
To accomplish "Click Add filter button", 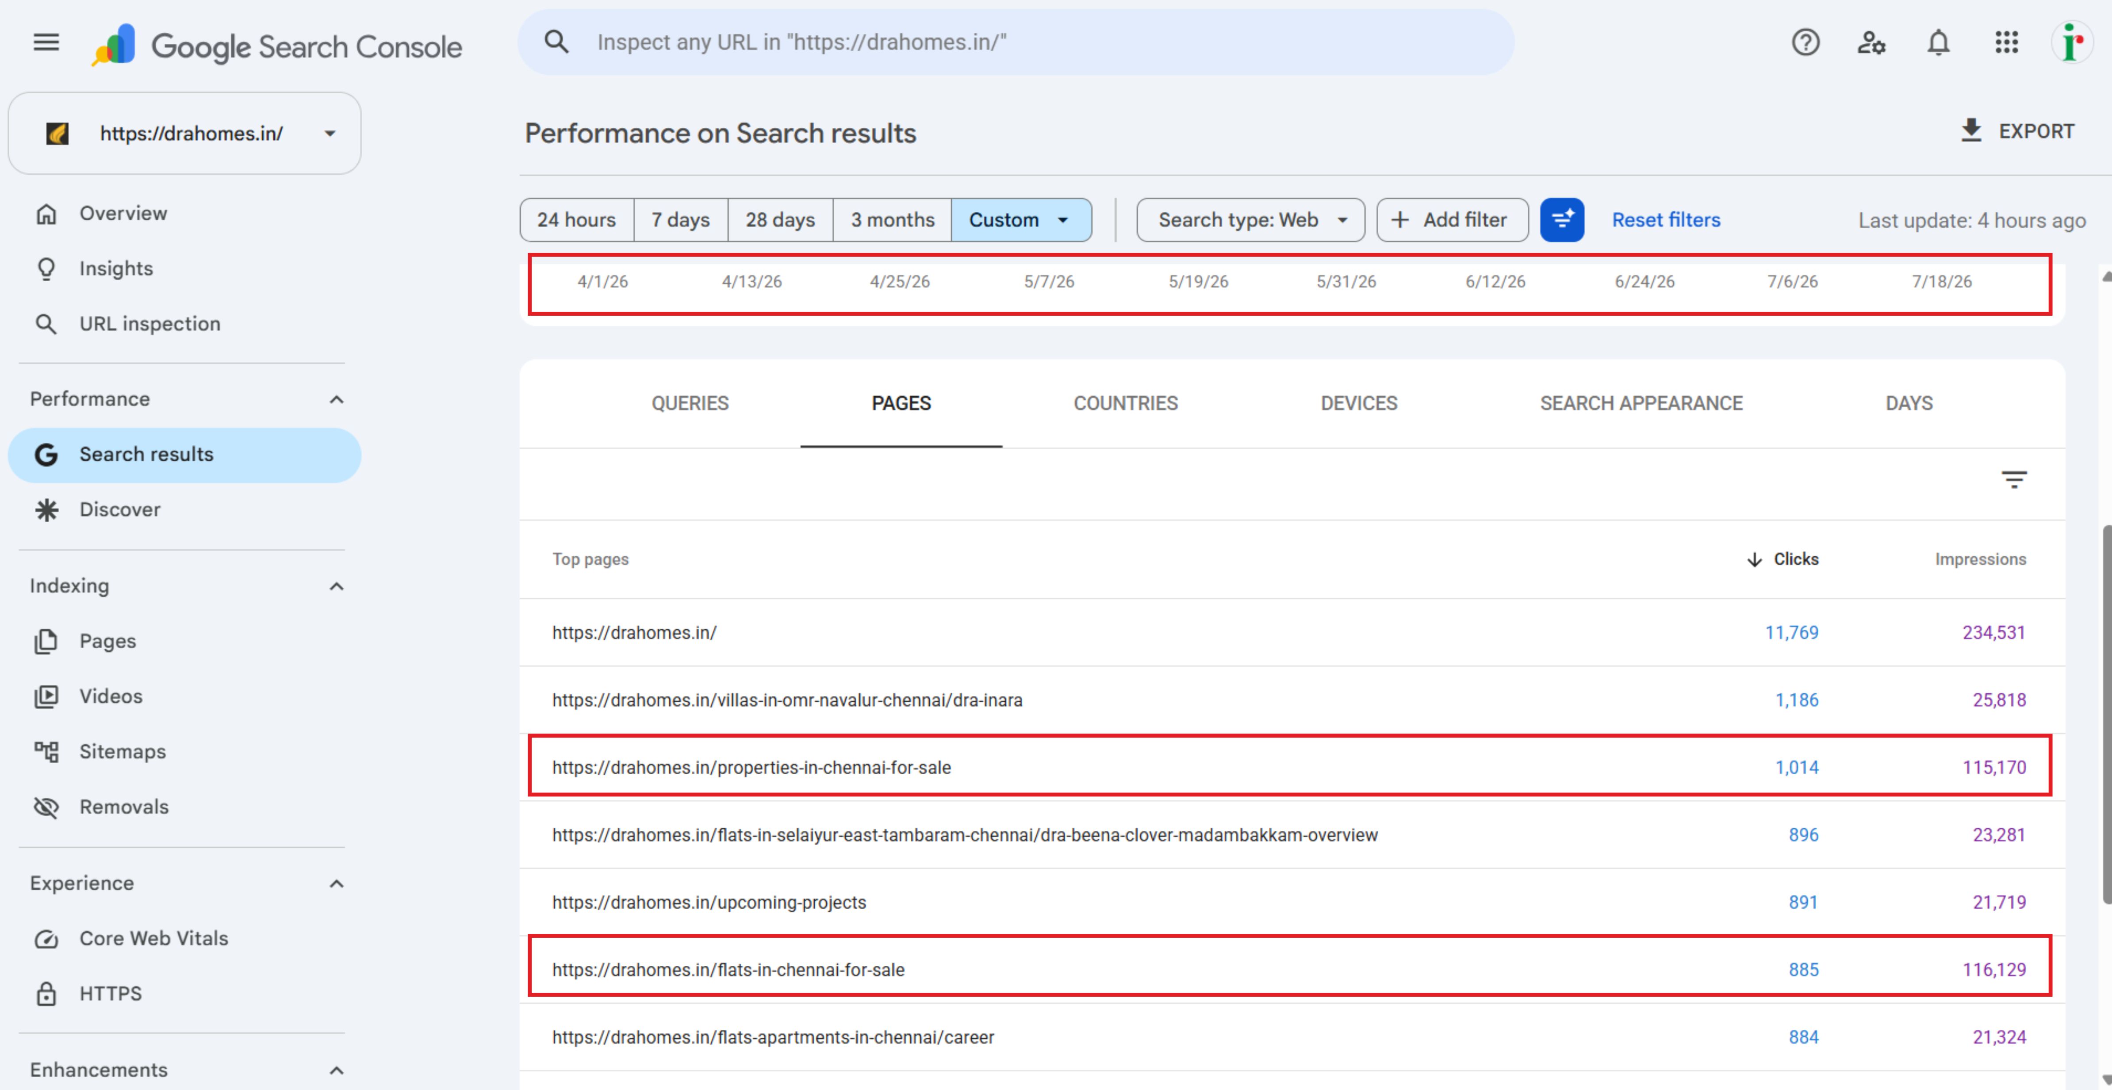I will 1452,220.
